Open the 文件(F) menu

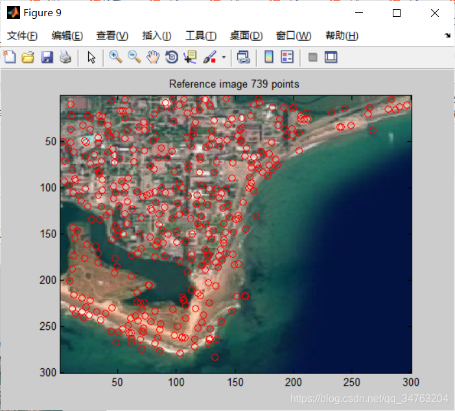tap(22, 36)
